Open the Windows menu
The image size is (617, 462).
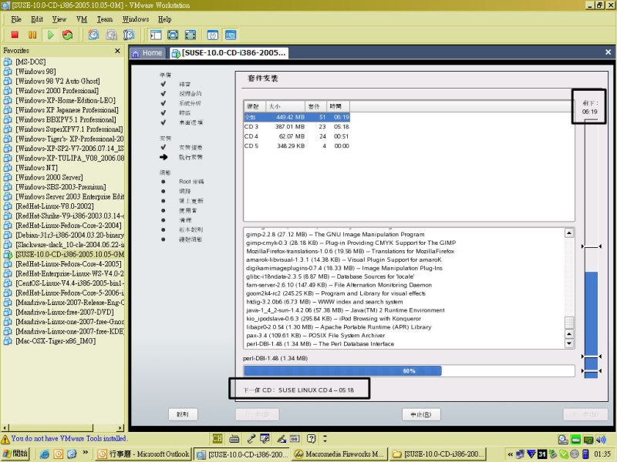[x=136, y=18]
